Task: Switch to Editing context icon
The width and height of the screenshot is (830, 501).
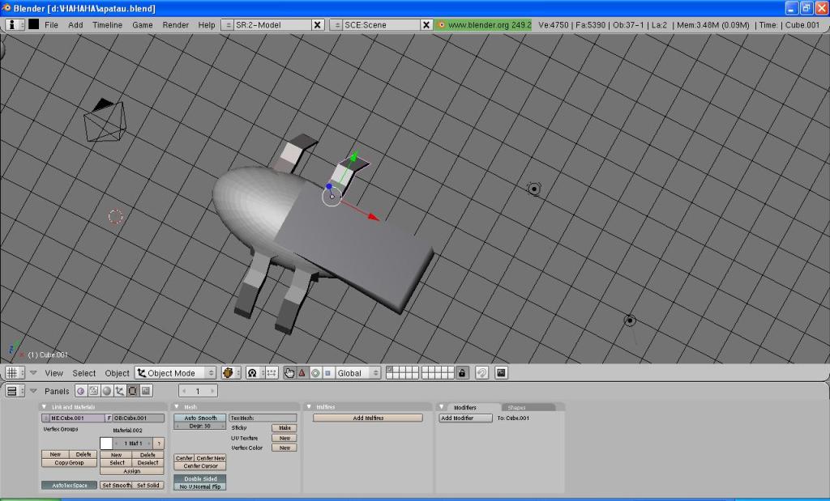Action: pyautogui.click(x=133, y=391)
